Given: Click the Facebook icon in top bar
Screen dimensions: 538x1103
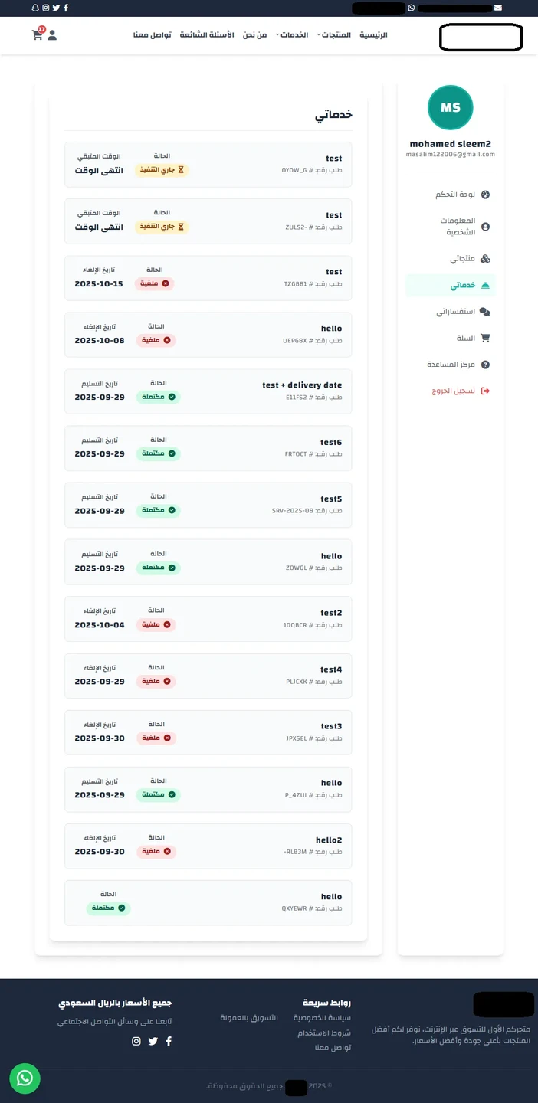Looking at the screenshot, I should tap(66, 8).
